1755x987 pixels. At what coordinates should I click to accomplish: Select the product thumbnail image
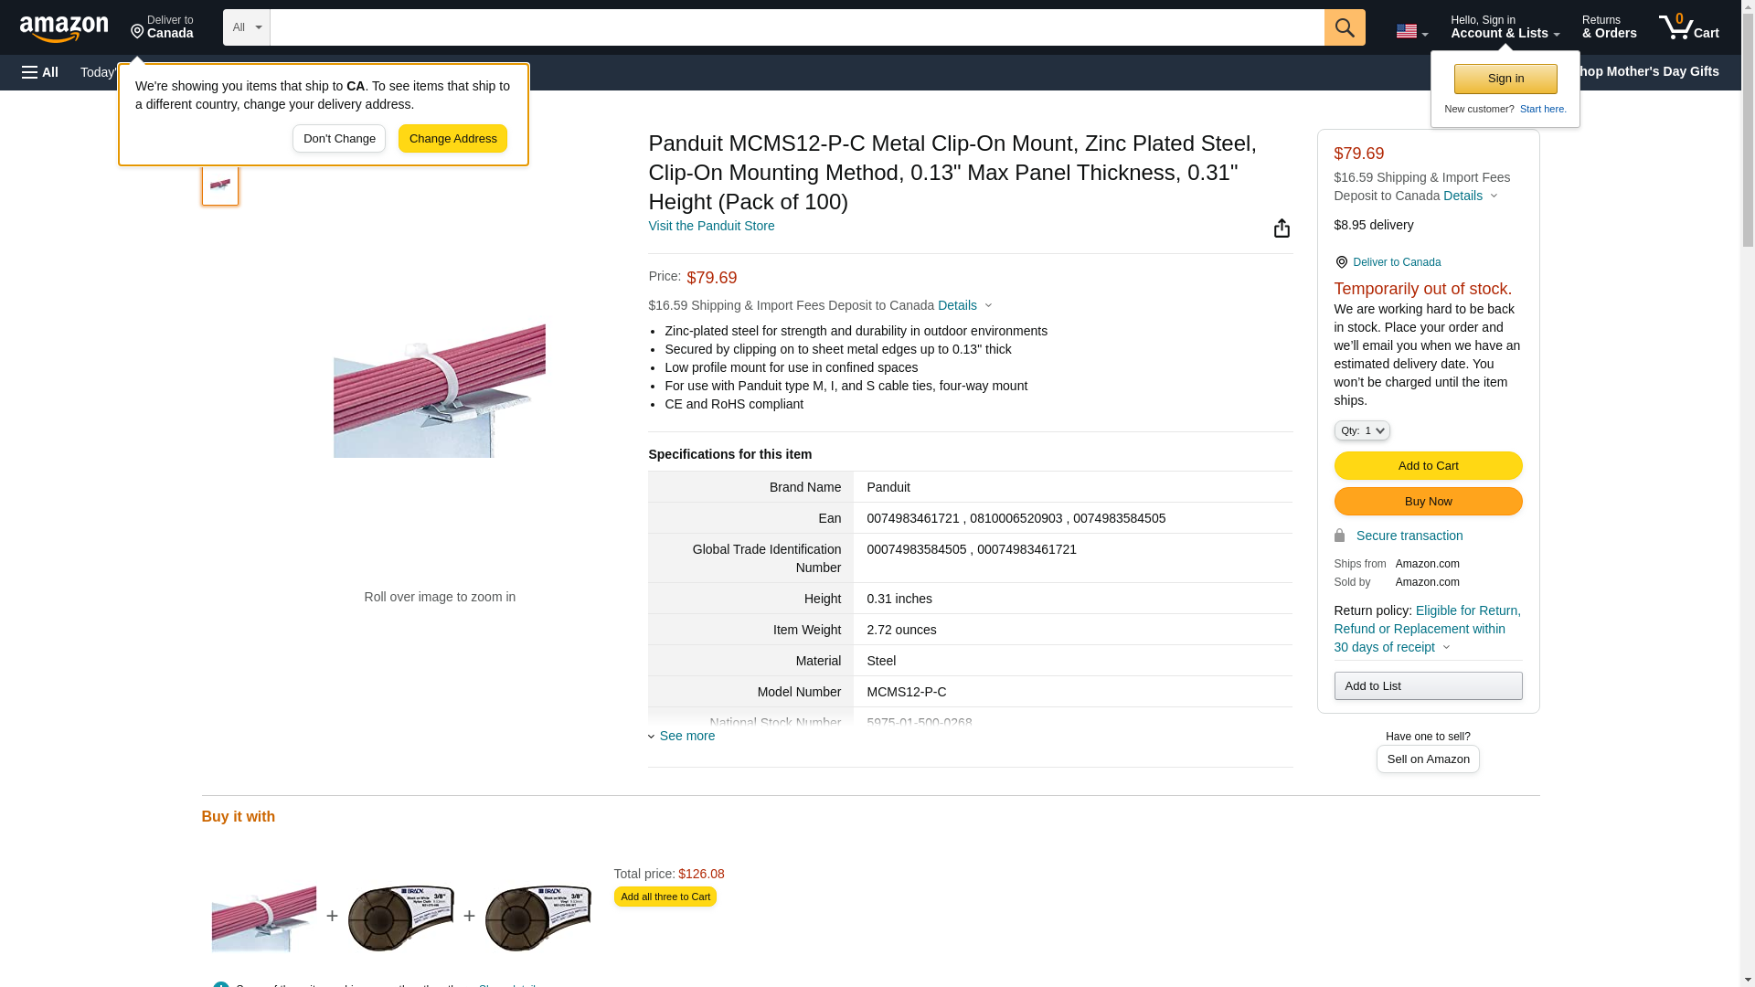pyautogui.click(x=219, y=185)
